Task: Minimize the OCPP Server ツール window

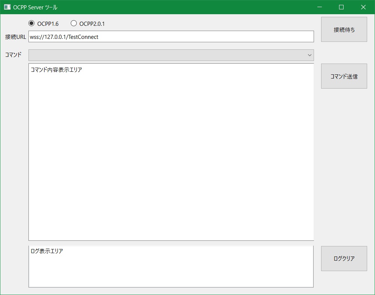Action: [320, 7]
